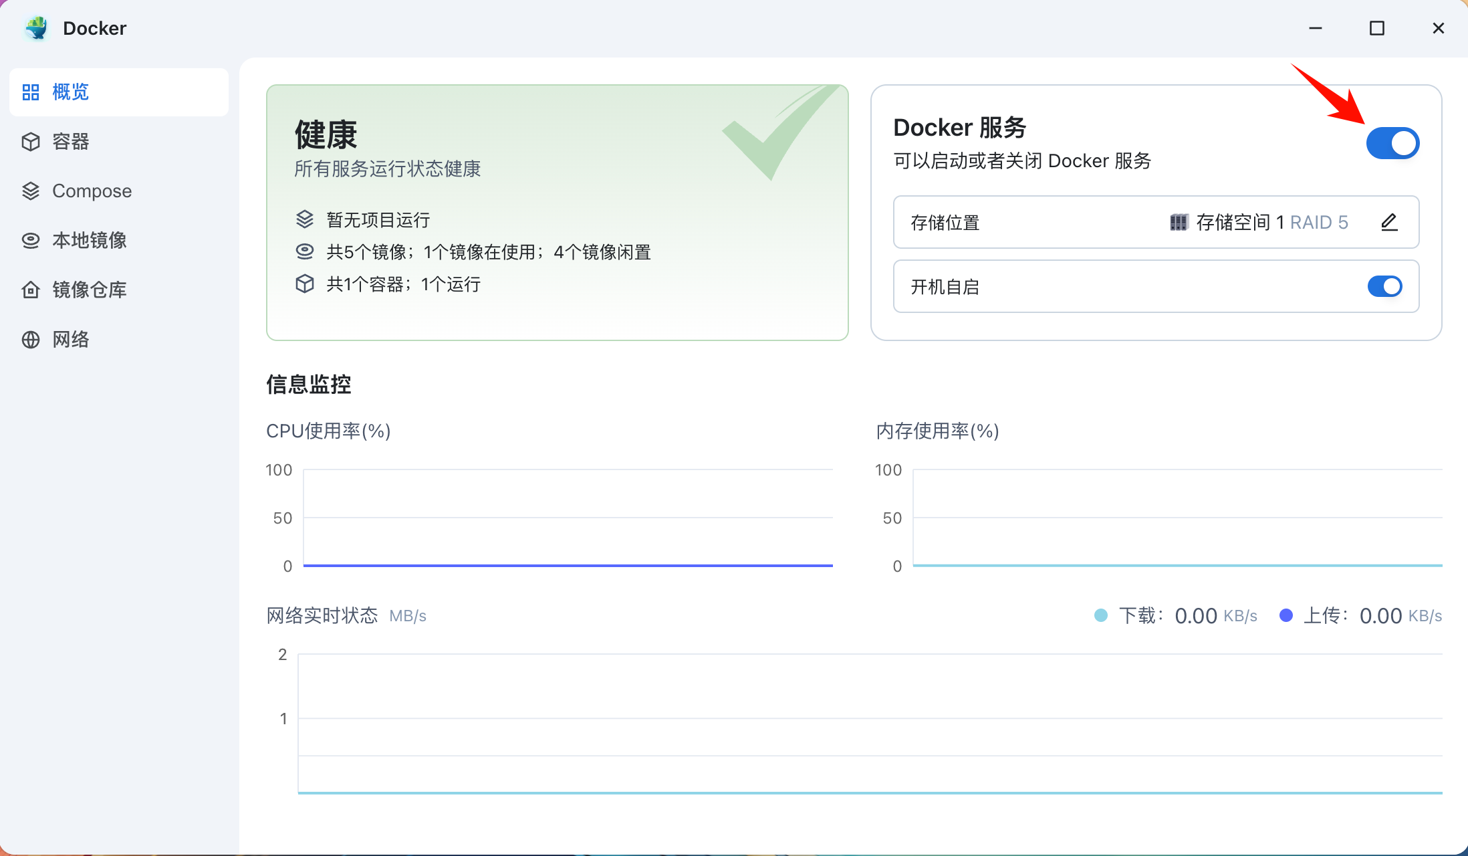The image size is (1468, 856).
Task: Click the text 暂无项目运行
Action: coord(378,220)
